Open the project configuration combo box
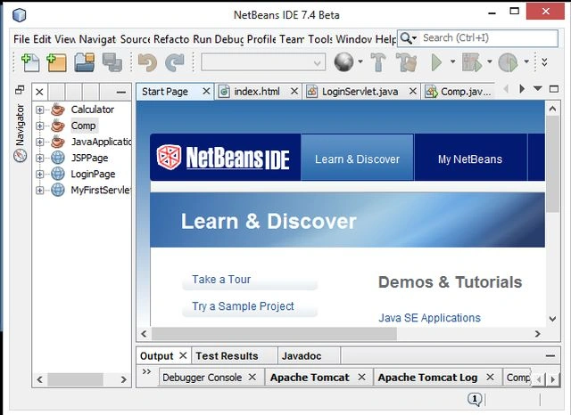Screen dimensions: 571x415 [x=263, y=62]
